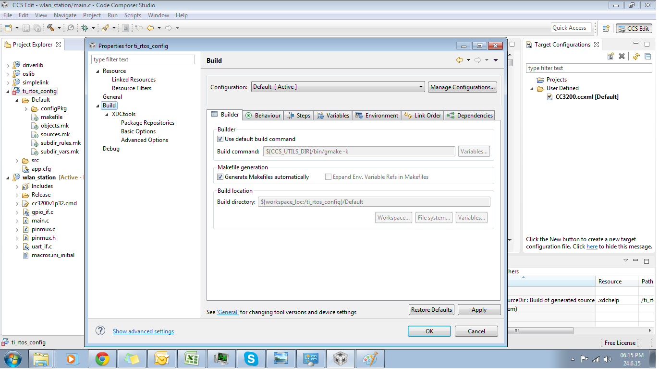
Task: Click the Open Perspective icon
Action: (606, 28)
